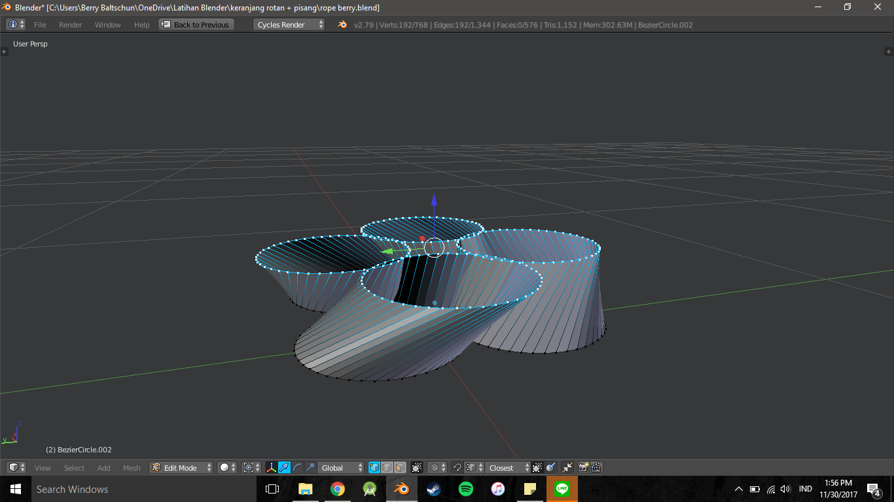Open LINE app from taskbar
The width and height of the screenshot is (894, 502).
click(x=562, y=489)
